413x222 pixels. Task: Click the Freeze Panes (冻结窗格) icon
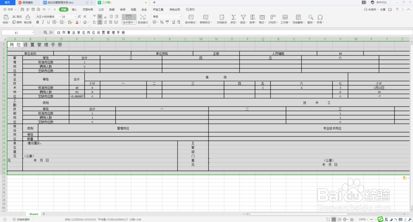(298, 17)
